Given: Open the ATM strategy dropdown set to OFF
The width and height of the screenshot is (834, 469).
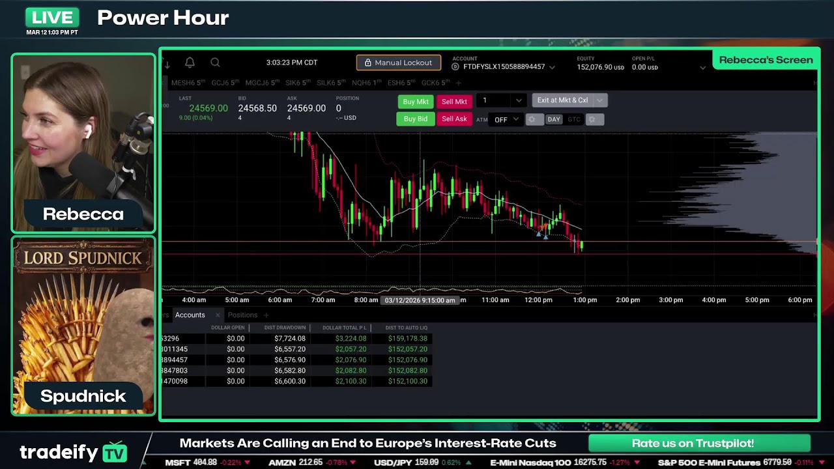Looking at the screenshot, I should point(506,119).
